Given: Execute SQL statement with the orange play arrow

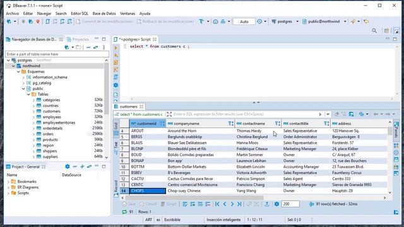Looking at the screenshot, I should point(116,48).
